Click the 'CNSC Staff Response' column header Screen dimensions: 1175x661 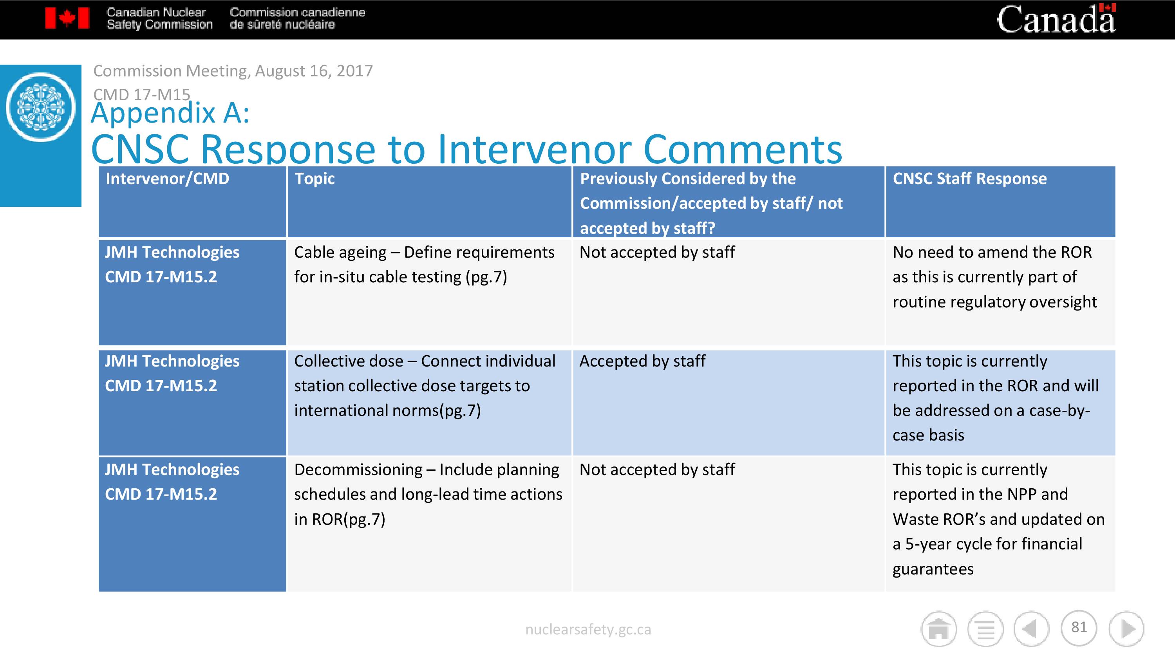[1000, 202]
